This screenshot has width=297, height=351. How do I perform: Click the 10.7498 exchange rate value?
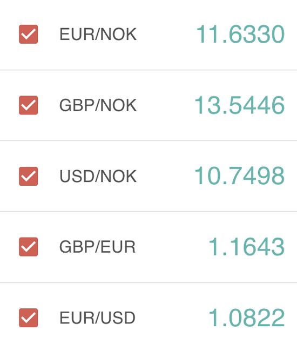239,176
